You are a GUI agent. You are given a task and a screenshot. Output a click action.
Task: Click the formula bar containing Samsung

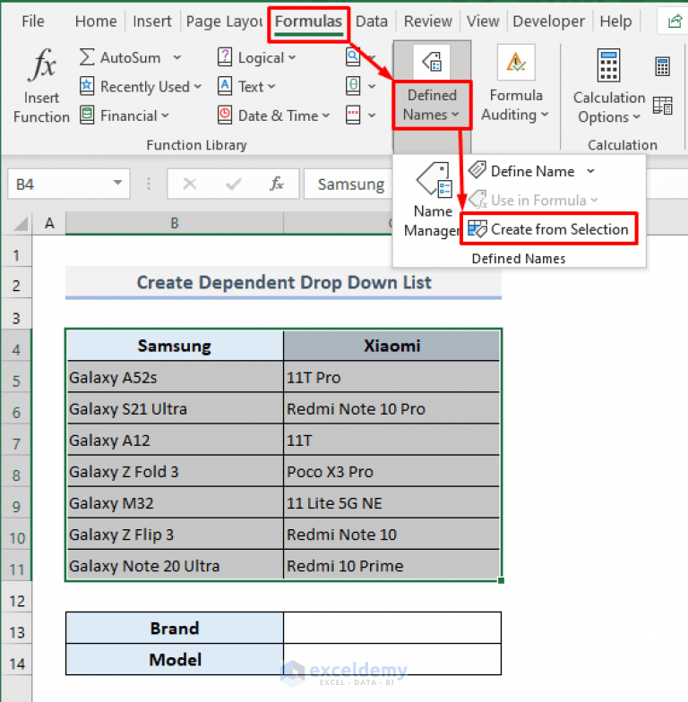click(x=348, y=184)
